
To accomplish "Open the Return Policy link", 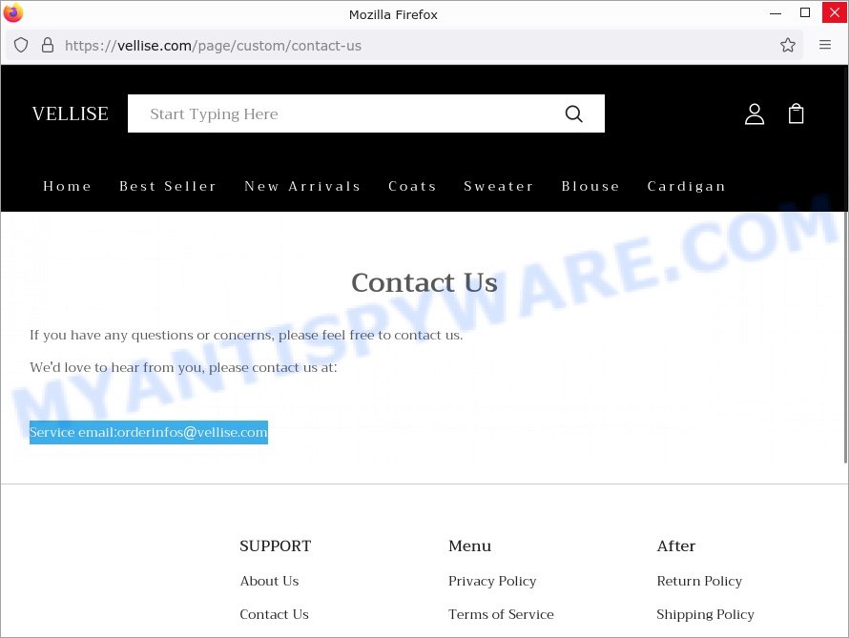I will [x=699, y=581].
